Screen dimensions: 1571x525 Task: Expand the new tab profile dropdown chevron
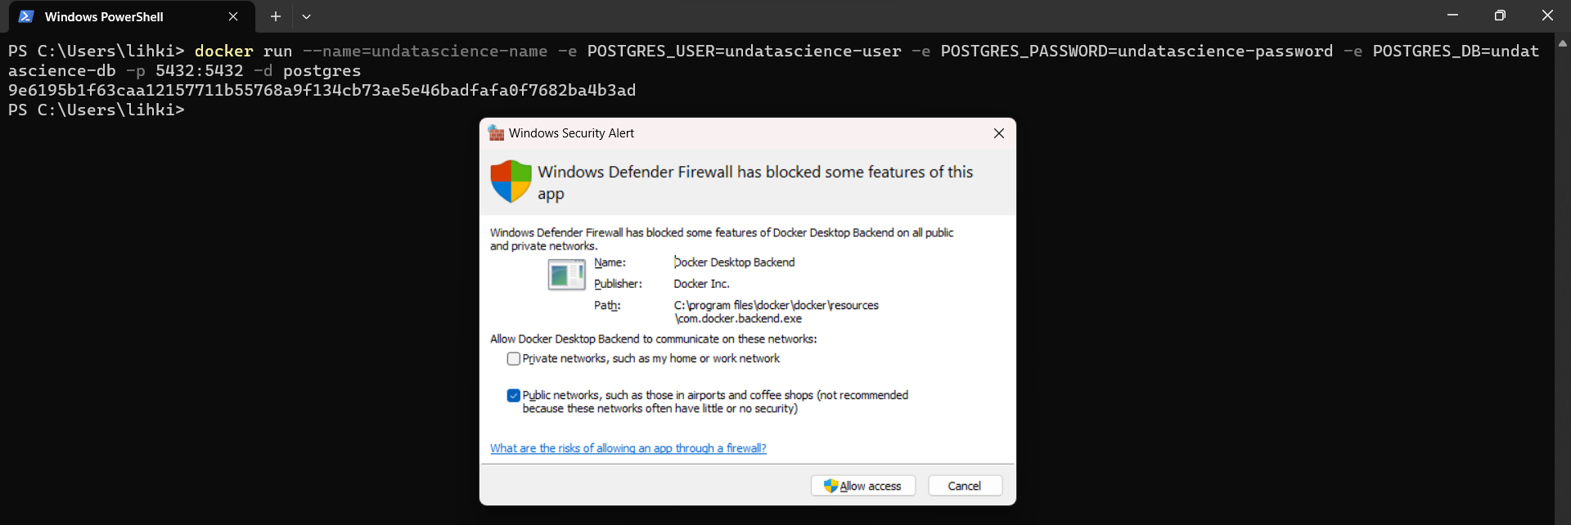pos(306,16)
